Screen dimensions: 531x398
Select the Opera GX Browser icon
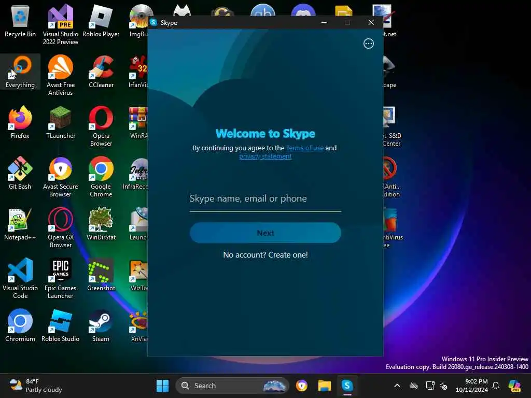point(61,228)
